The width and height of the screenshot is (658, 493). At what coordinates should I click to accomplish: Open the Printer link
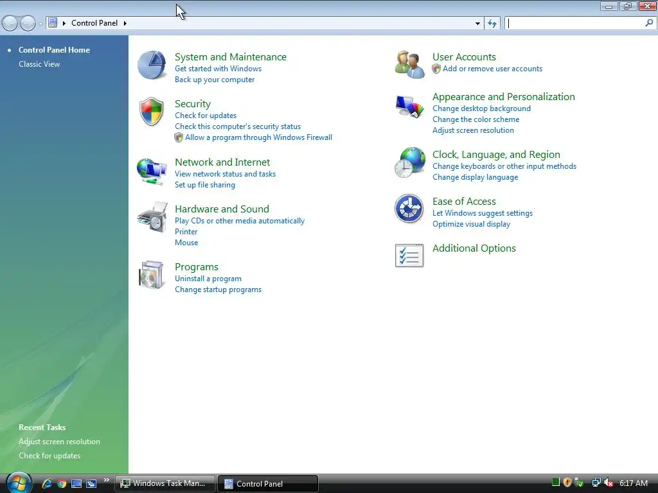click(186, 232)
